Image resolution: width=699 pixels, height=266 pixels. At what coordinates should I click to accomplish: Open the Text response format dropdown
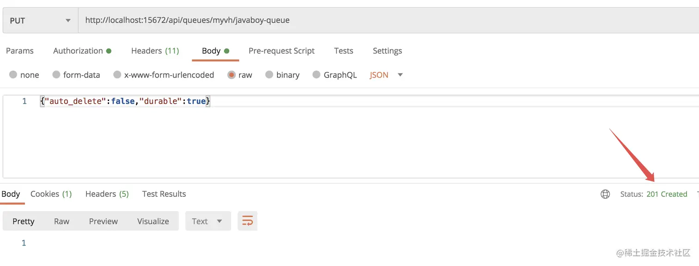208,221
